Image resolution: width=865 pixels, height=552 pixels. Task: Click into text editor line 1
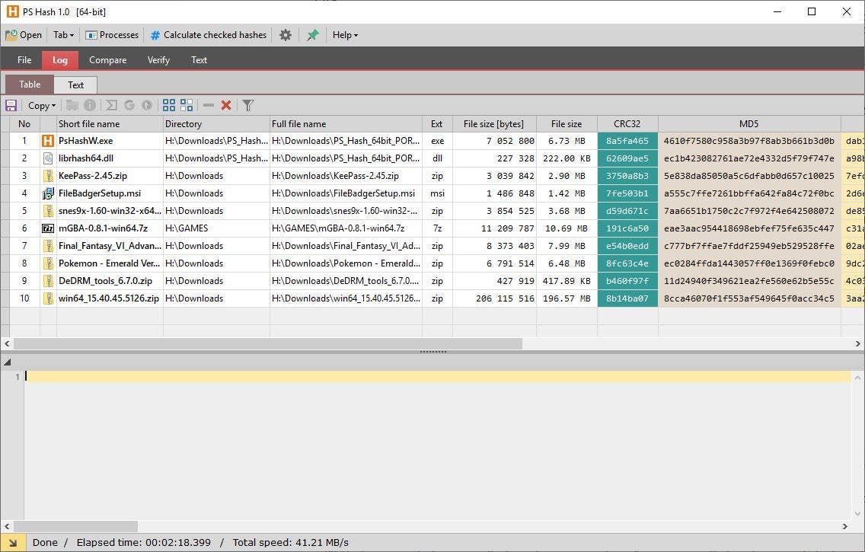pyautogui.click(x=438, y=377)
